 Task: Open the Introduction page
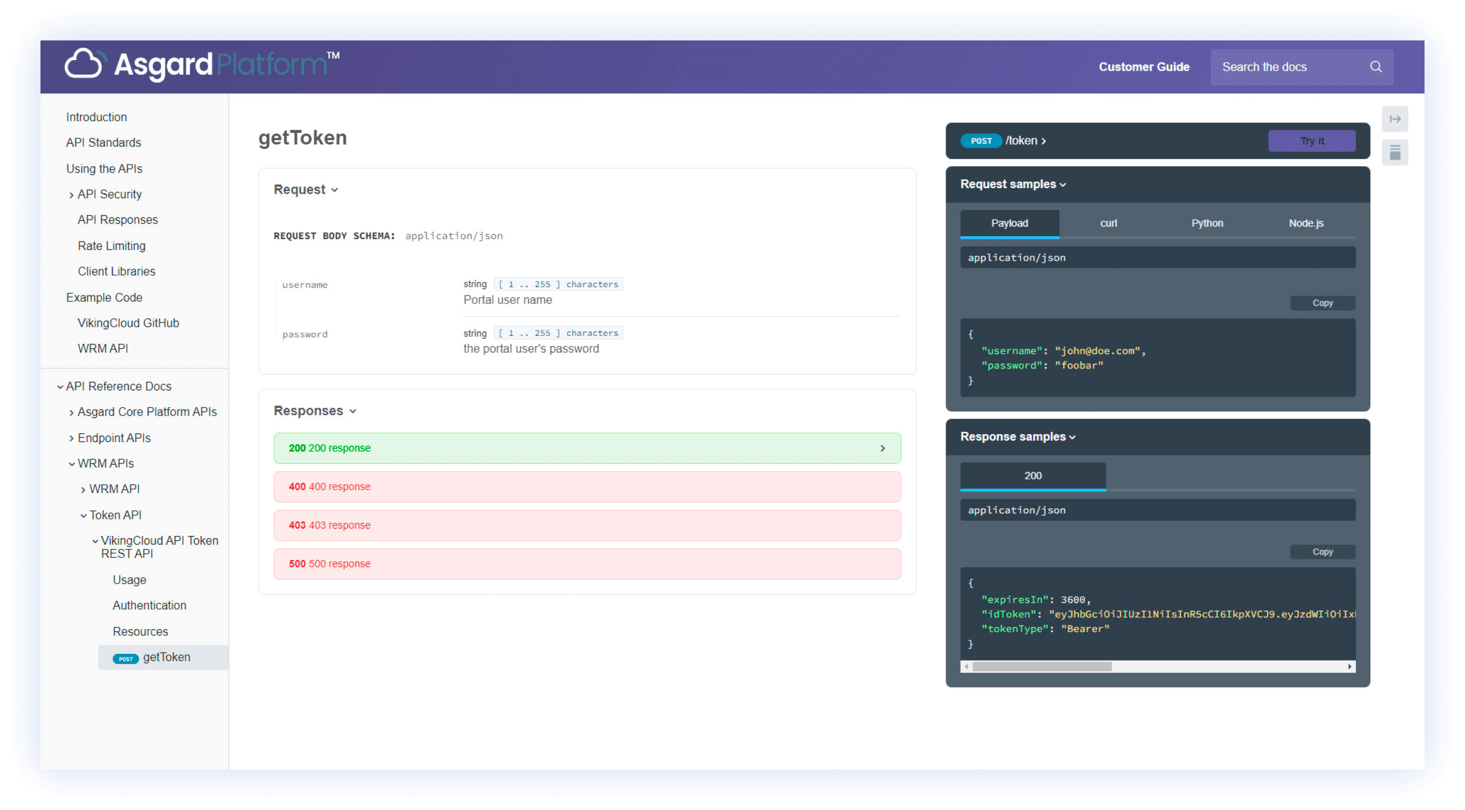pos(96,116)
